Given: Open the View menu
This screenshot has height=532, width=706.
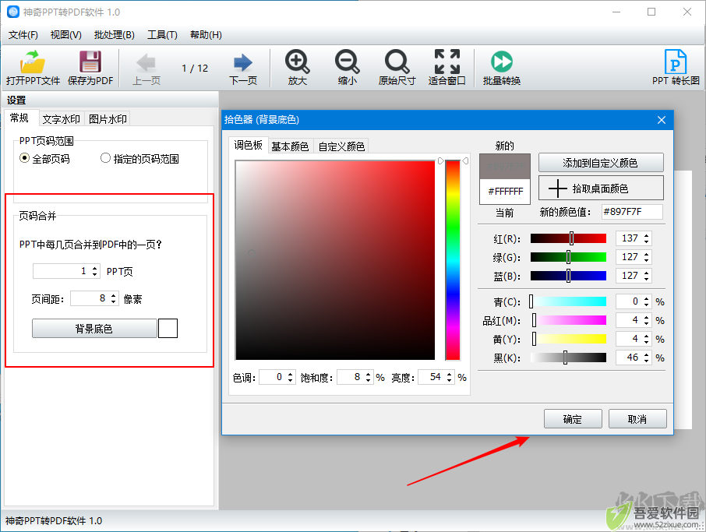Looking at the screenshot, I should tap(65, 34).
